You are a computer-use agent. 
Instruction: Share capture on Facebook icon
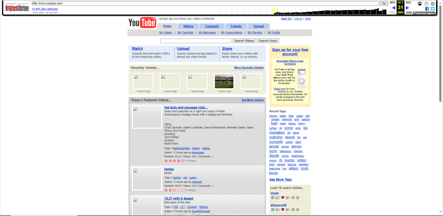pos(427,9)
